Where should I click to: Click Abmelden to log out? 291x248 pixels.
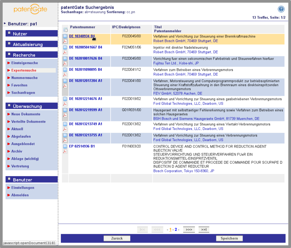[x=20, y=195]
